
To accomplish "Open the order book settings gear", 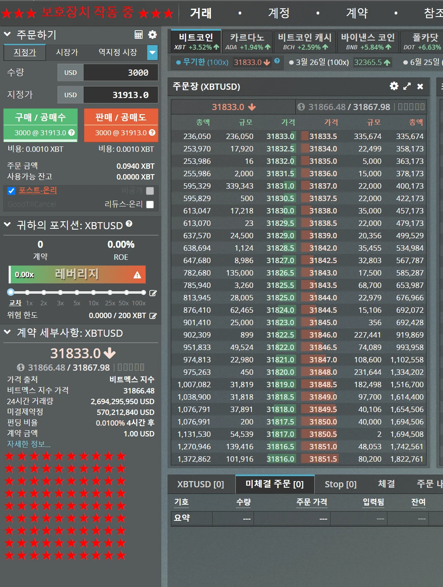I will click(x=393, y=86).
